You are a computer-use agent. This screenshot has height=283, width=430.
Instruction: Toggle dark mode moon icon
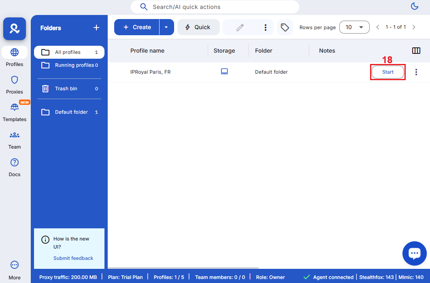414,6
